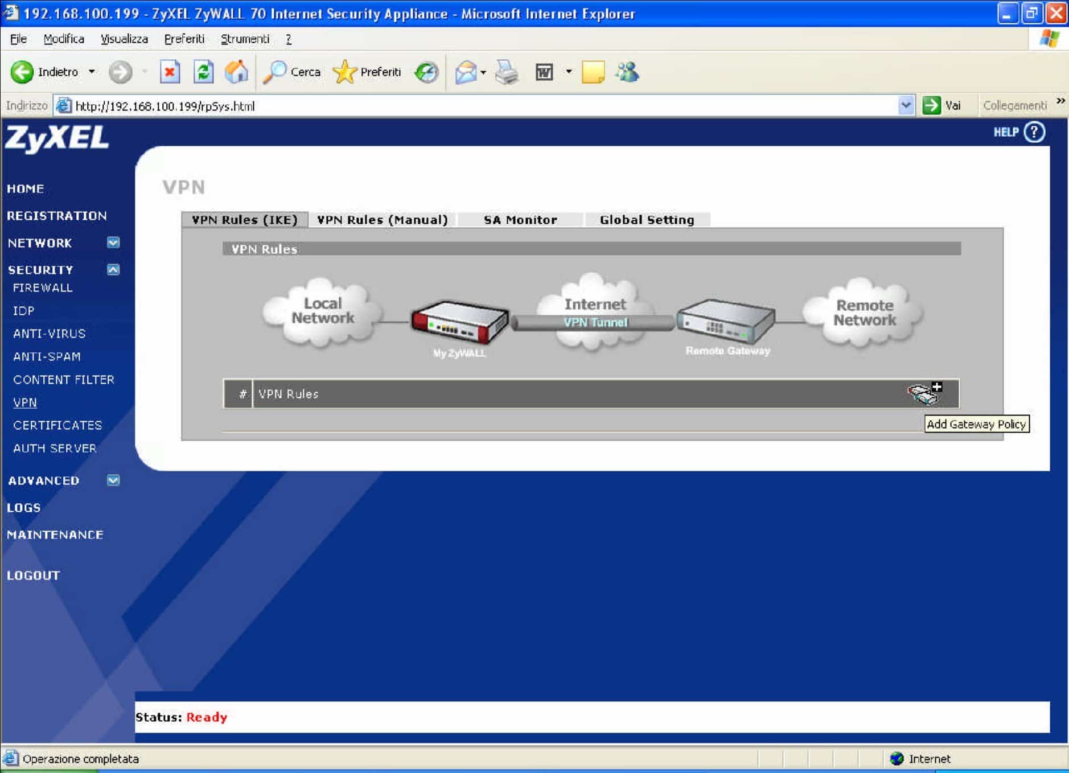Open the Preferiti menu
Image resolution: width=1069 pixels, height=773 pixels.
[x=184, y=39]
